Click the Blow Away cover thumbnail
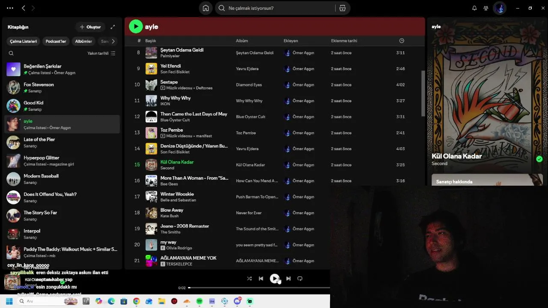The height and width of the screenshot is (308, 548). tap(151, 213)
